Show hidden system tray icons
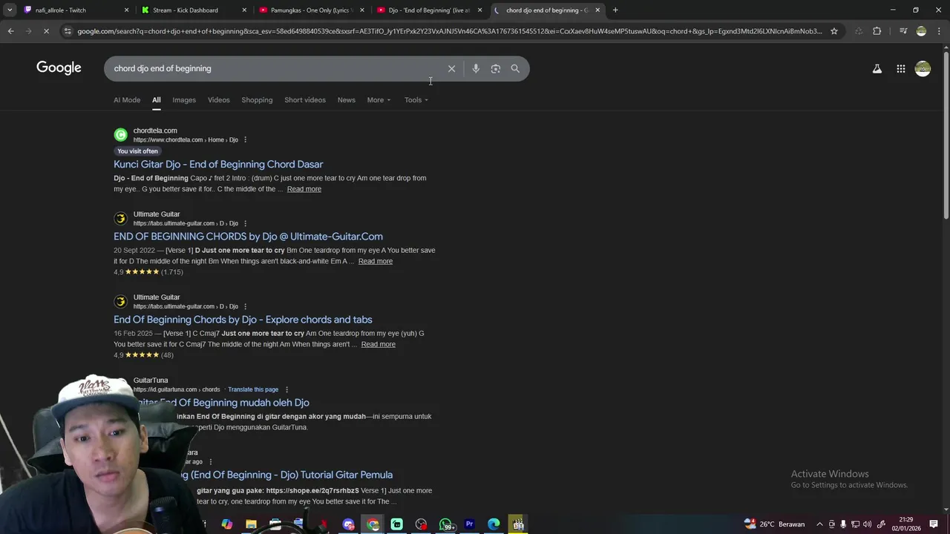Screen dimensions: 950x534 [x=819, y=524]
